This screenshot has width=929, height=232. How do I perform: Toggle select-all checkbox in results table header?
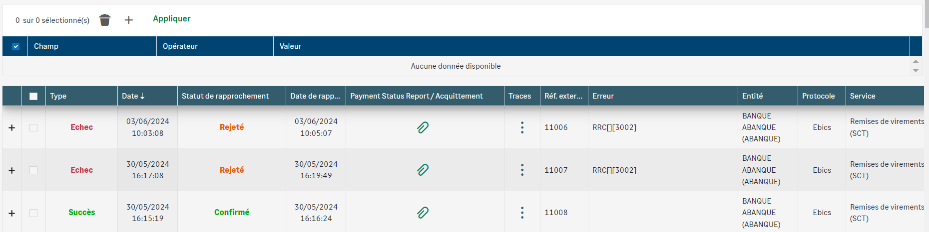[33, 96]
